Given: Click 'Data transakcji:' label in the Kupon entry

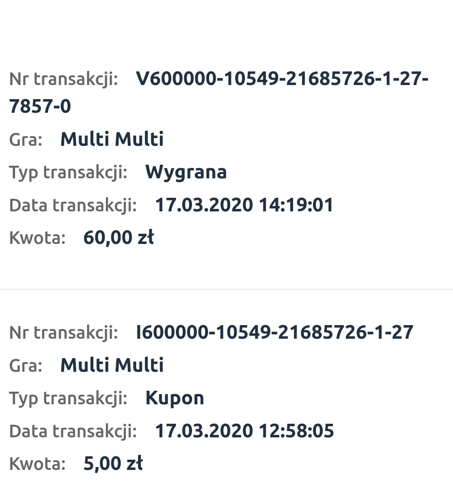Looking at the screenshot, I should tap(73, 431).
